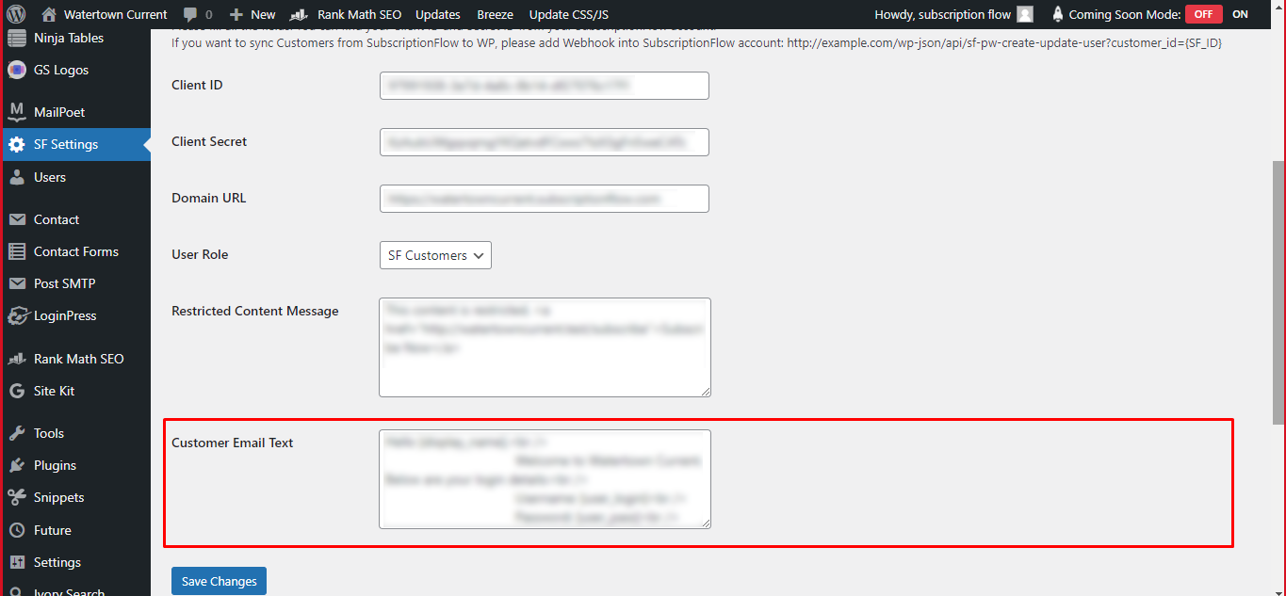1286x596 pixels.
Task: Click the Future calendar icon
Action: click(16, 530)
